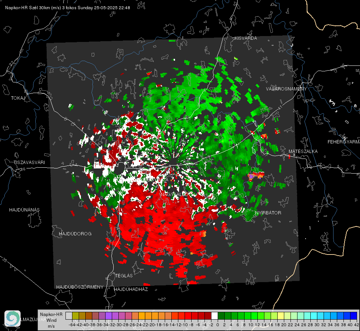The image size is (360, 331).
Task: Select the HAJDÚDOROG label
Action: click(x=75, y=234)
